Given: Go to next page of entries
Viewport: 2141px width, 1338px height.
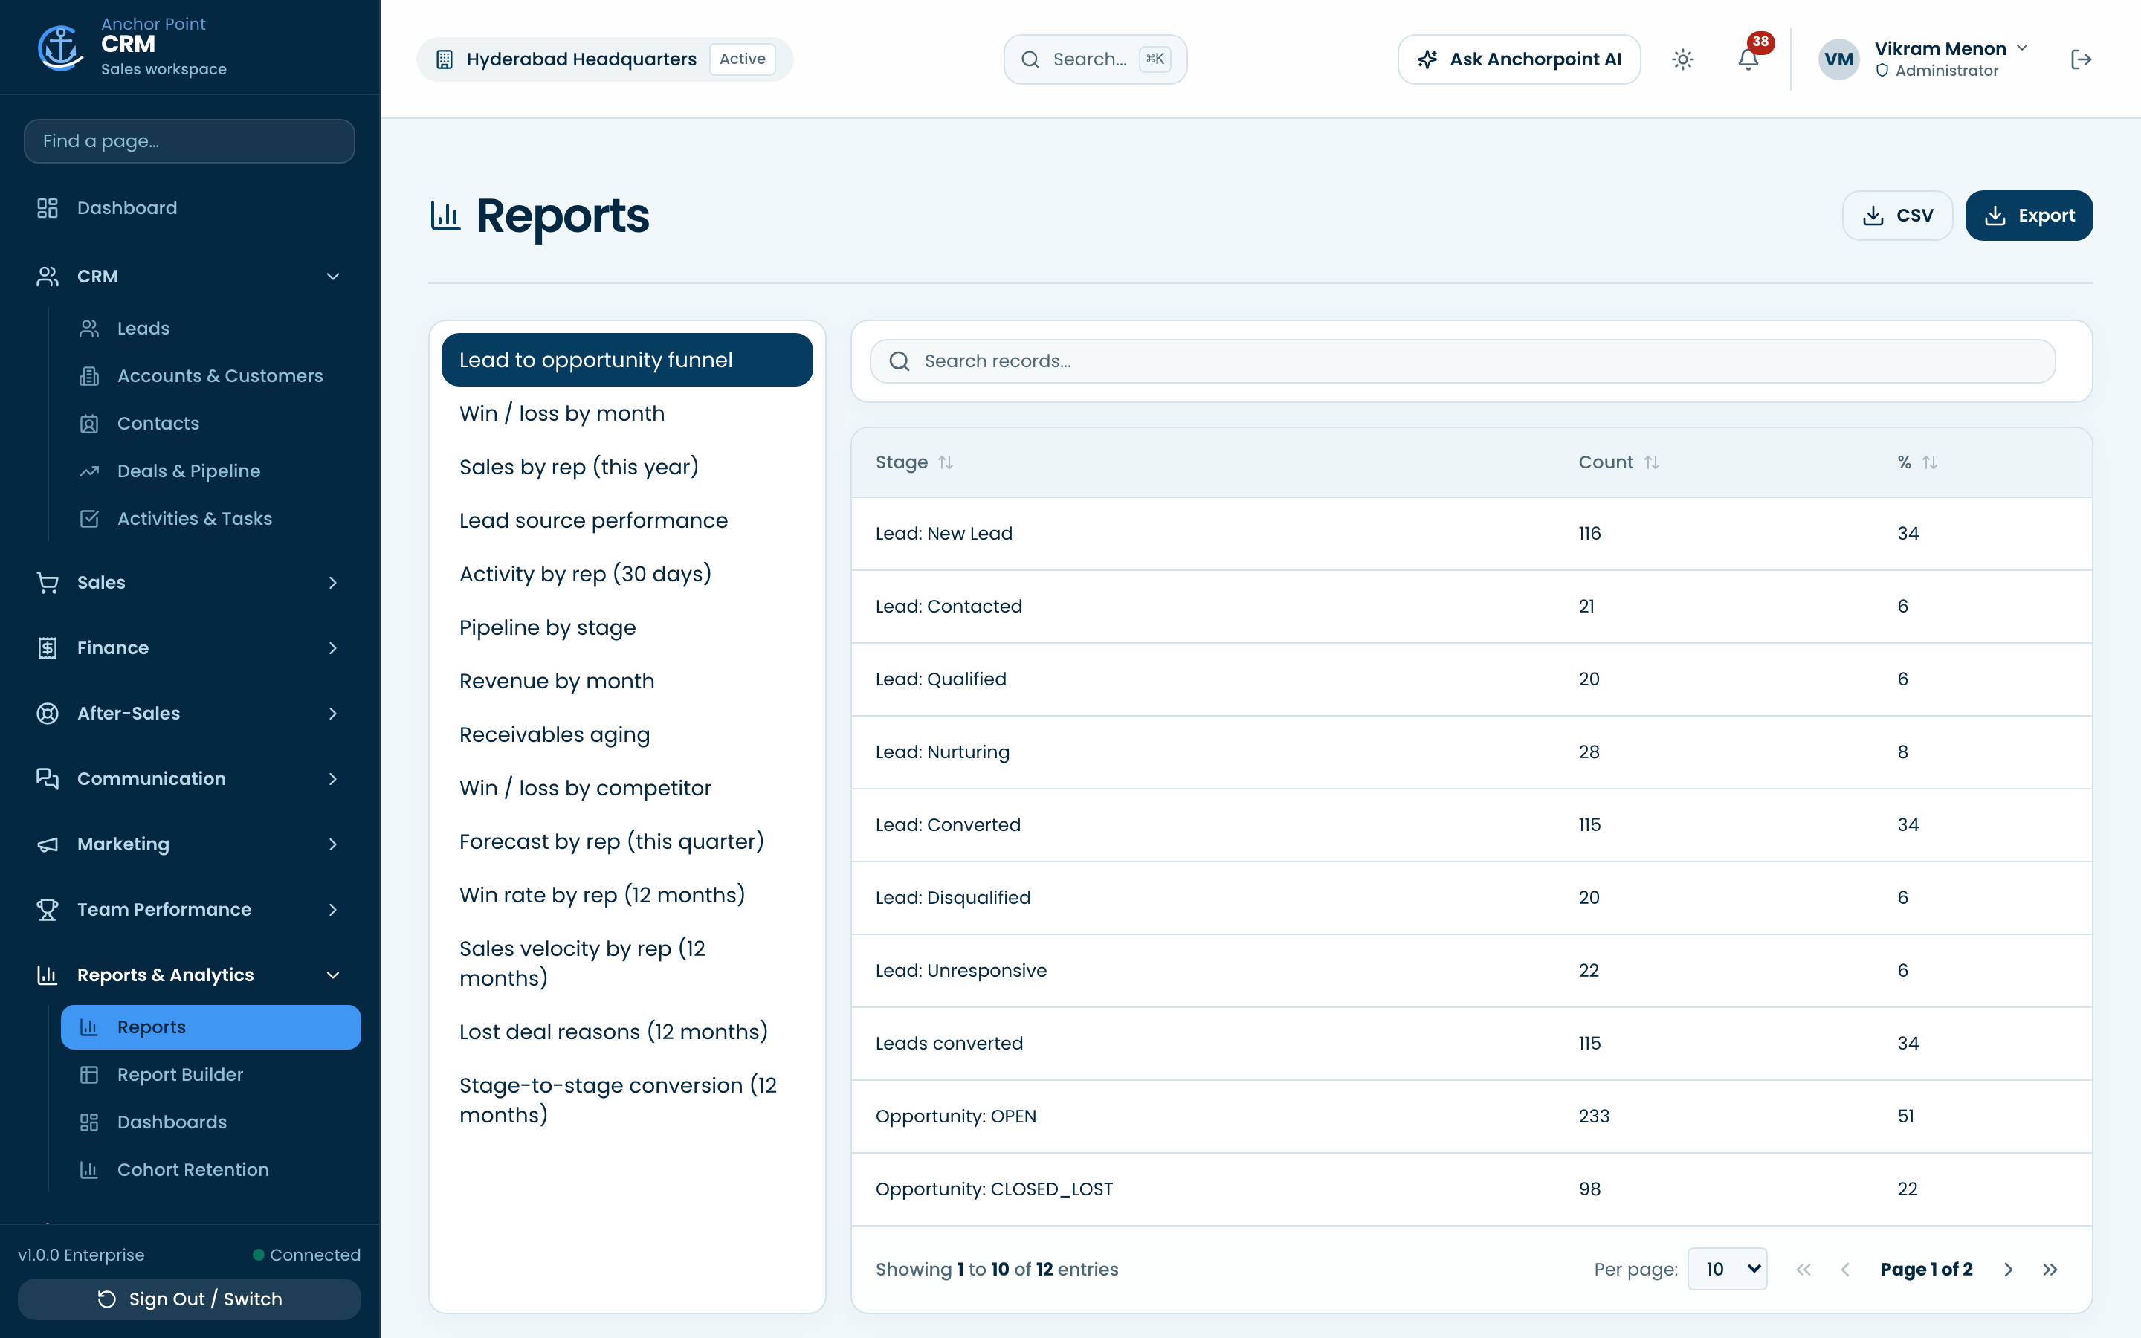Looking at the screenshot, I should (x=2008, y=1269).
